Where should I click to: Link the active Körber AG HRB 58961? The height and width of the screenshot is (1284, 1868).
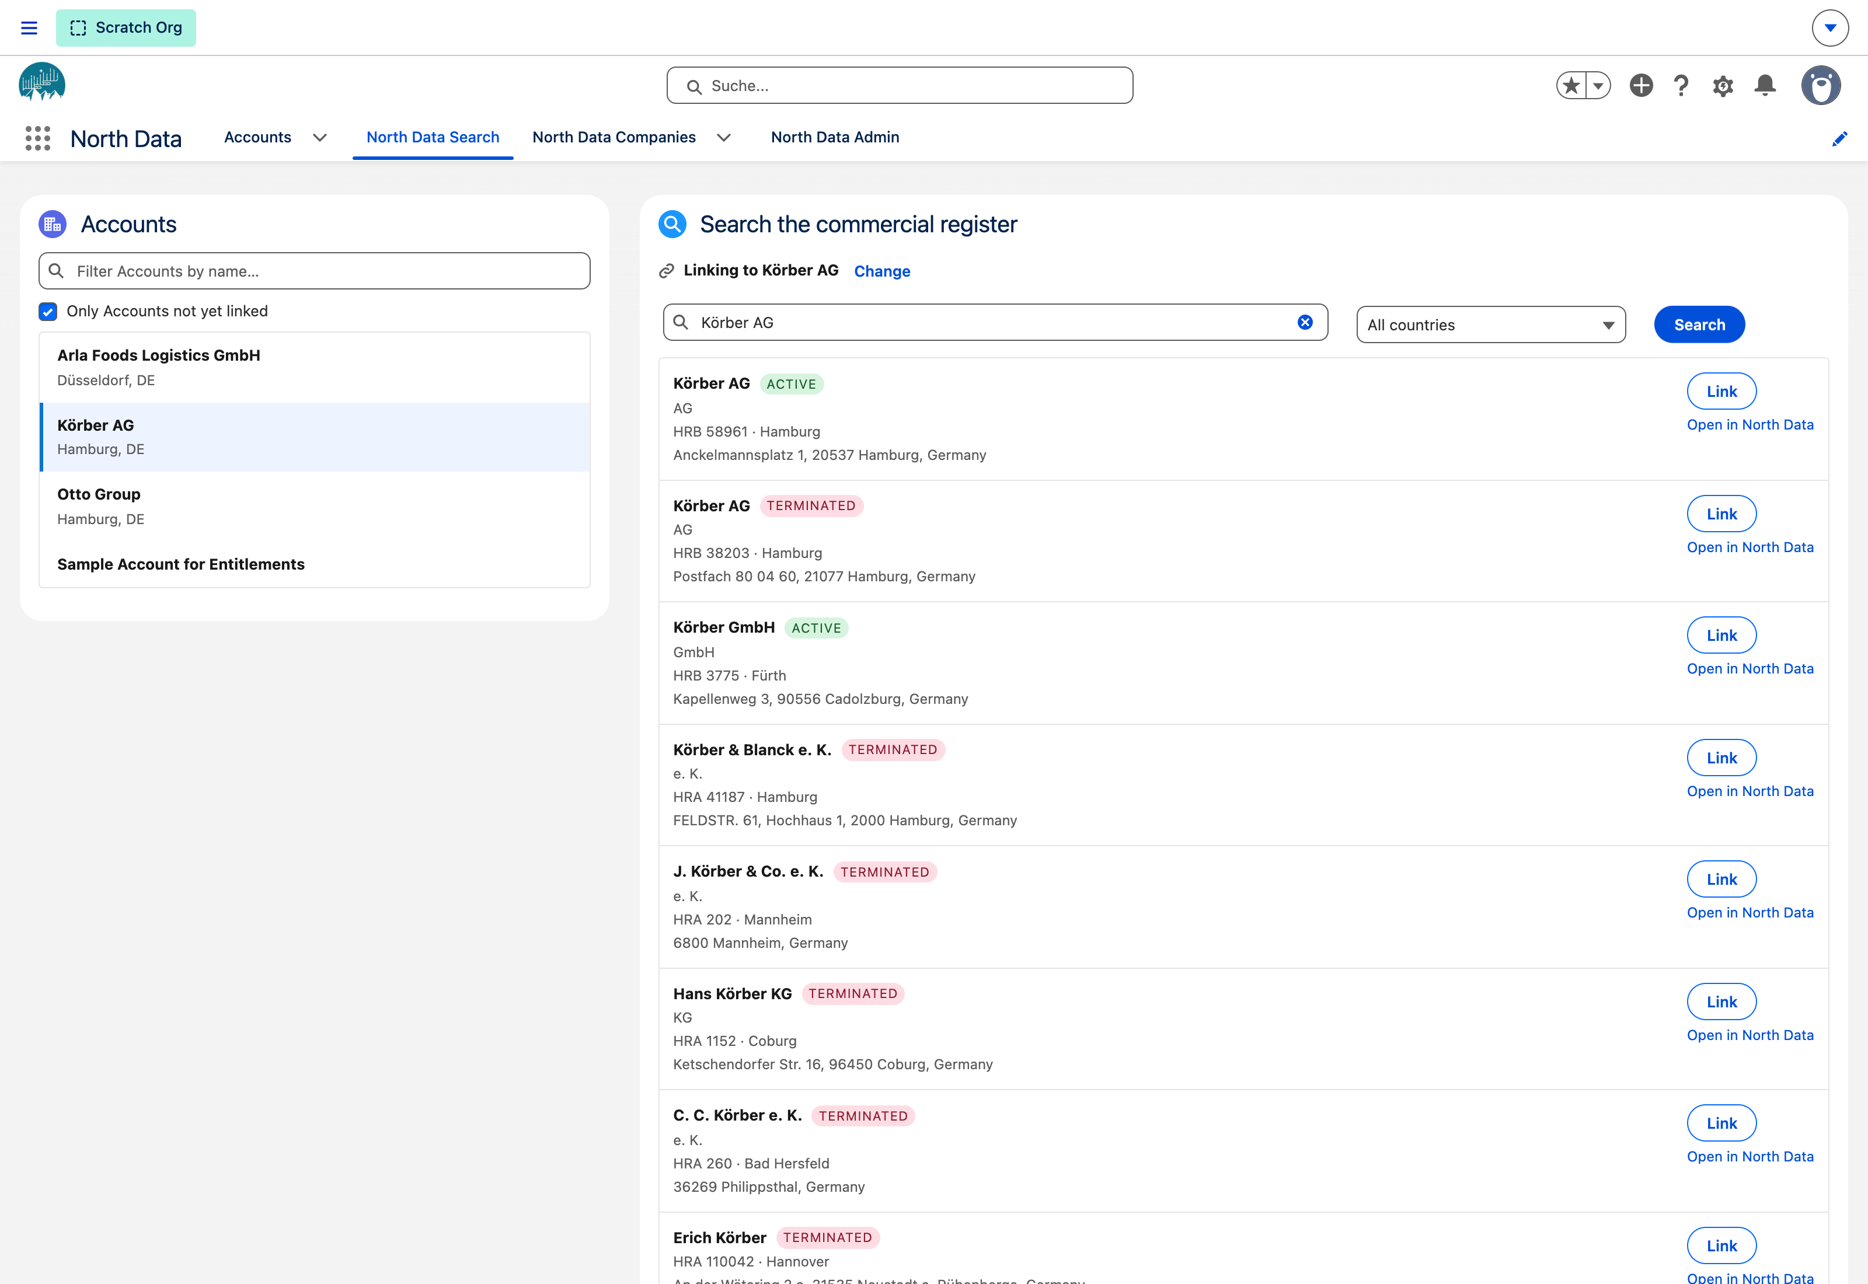click(x=1721, y=392)
